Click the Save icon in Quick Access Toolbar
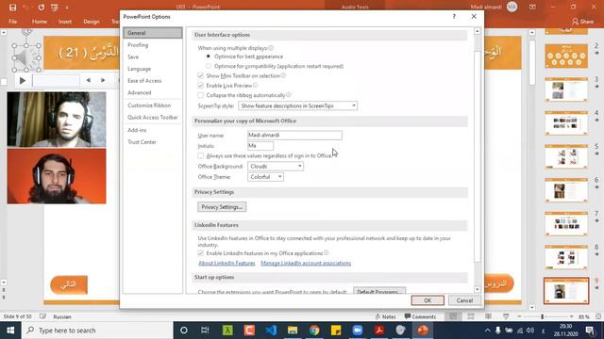The width and height of the screenshot is (604, 339). 12,8
